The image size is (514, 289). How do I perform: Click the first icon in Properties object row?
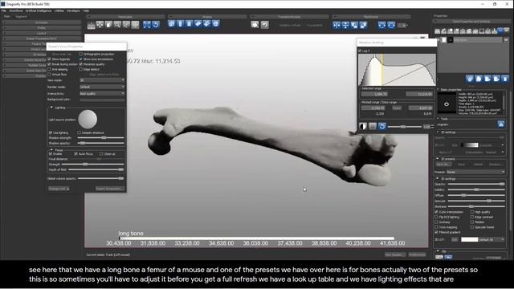point(437,31)
